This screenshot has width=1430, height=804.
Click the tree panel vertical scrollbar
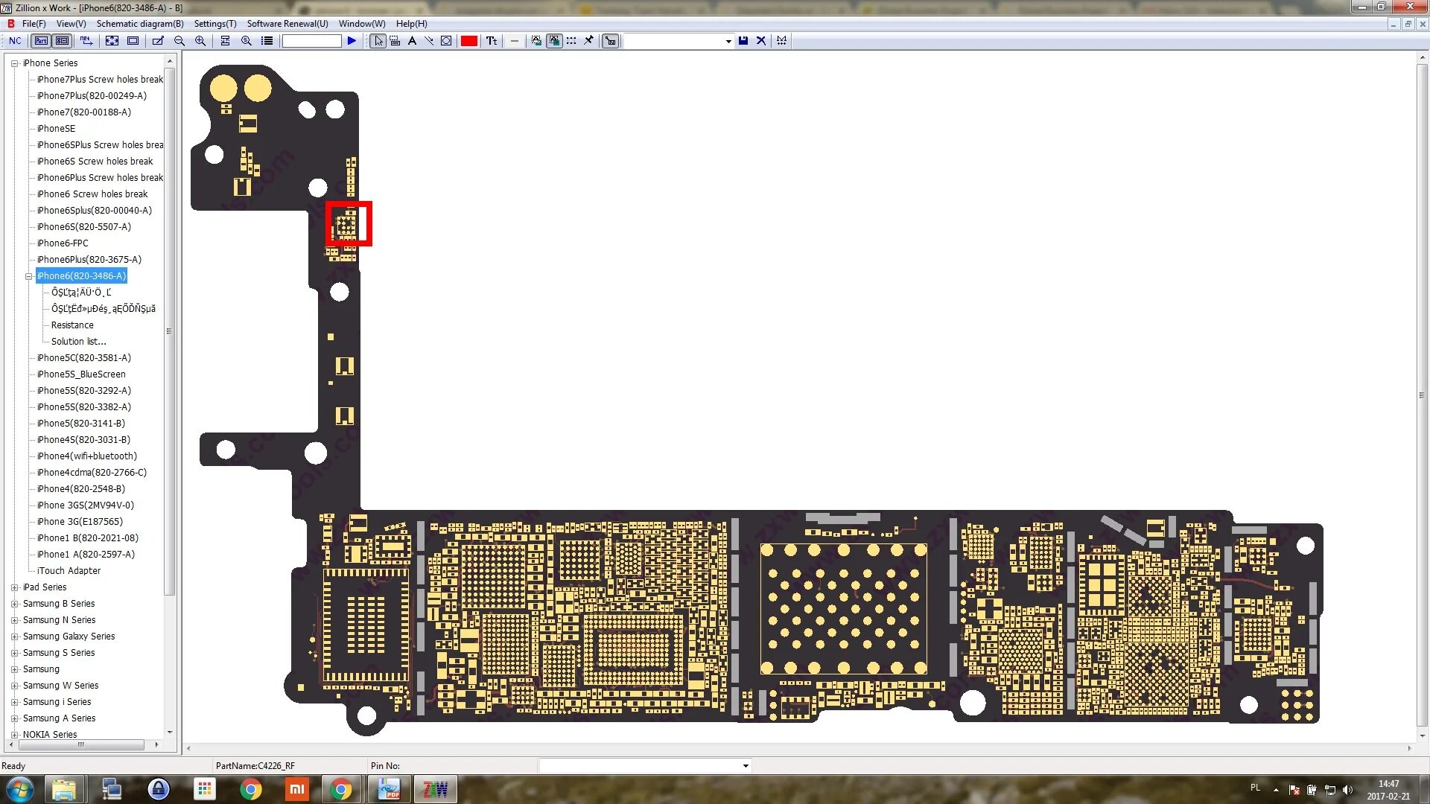170,331
